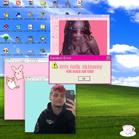This screenshot has height=139, width=139.
Task: Click the Paint canvas photo image
Action: [x=83, y=38]
